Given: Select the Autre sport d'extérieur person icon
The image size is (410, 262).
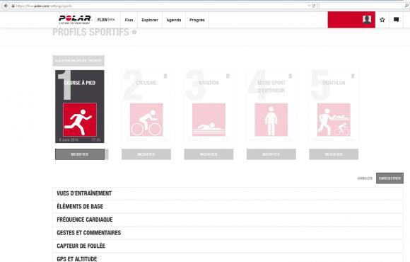Looking at the screenshot, I should point(271,120).
